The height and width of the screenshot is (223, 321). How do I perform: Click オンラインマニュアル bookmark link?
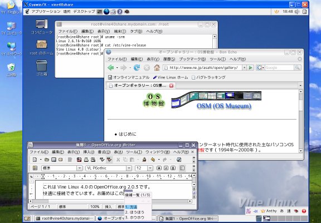click(x=129, y=78)
